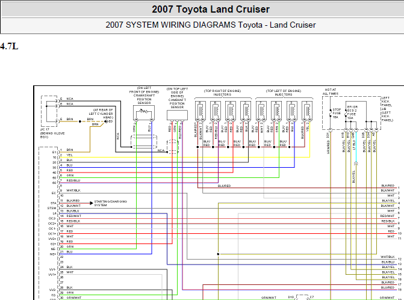This screenshot has width=404, height=300.
Task: Click the number 8 injector symbol
Action: pos(200,111)
